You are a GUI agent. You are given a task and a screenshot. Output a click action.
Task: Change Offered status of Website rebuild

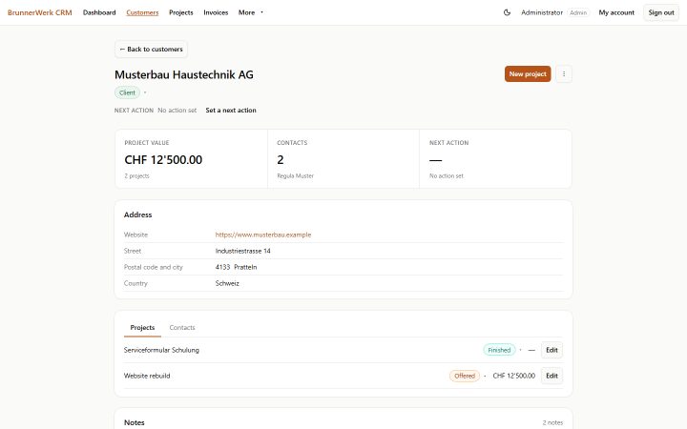point(468,376)
